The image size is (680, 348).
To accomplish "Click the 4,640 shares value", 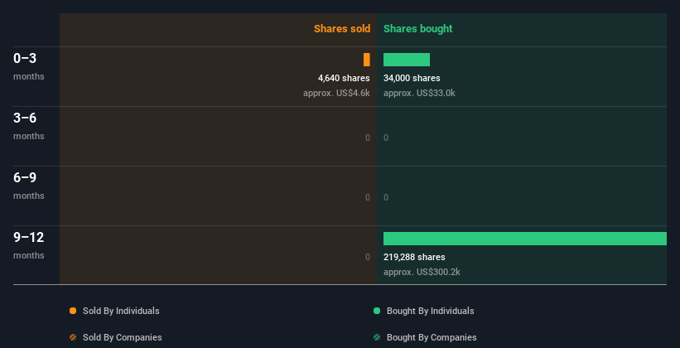I will coord(344,78).
